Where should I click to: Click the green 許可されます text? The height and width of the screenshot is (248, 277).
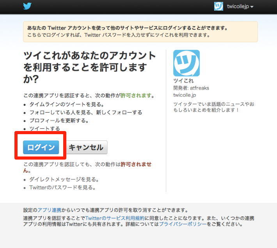(x=136, y=95)
